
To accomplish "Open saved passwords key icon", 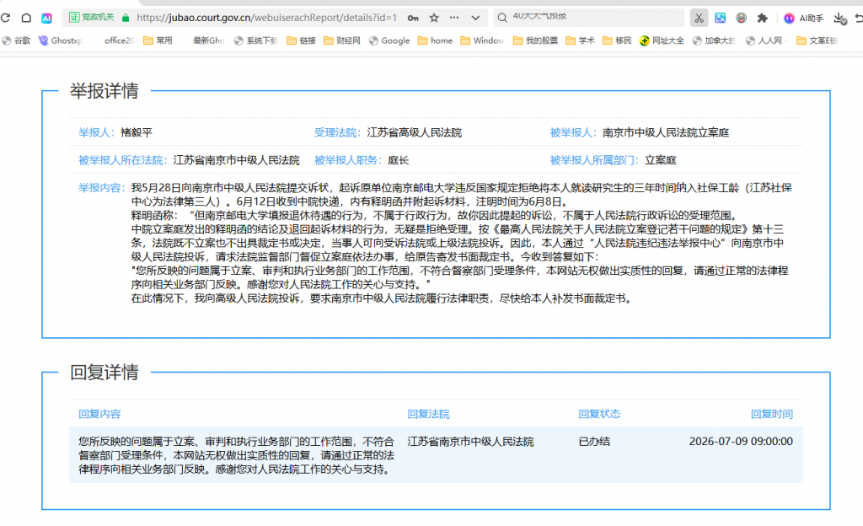I will (413, 19).
